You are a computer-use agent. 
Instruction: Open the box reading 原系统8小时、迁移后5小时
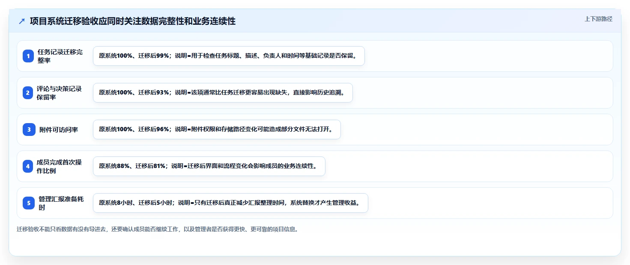click(x=230, y=203)
